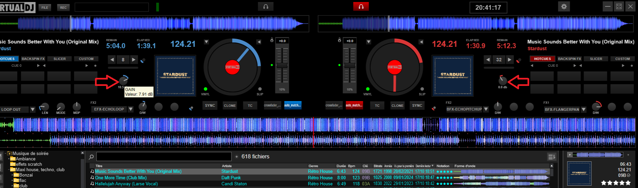
Task: Click blue loop knob icon beside left loop size
Action: pos(143,61)
